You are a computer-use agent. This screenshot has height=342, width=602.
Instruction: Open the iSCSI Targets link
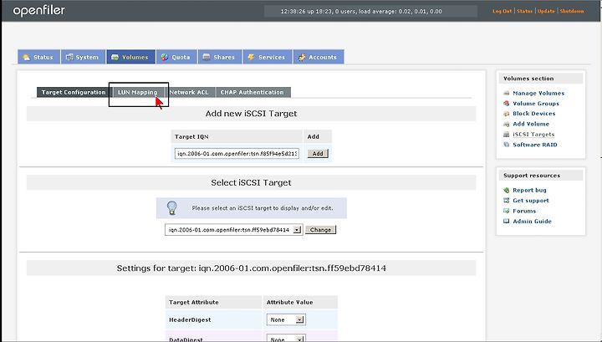pos(533,135)
